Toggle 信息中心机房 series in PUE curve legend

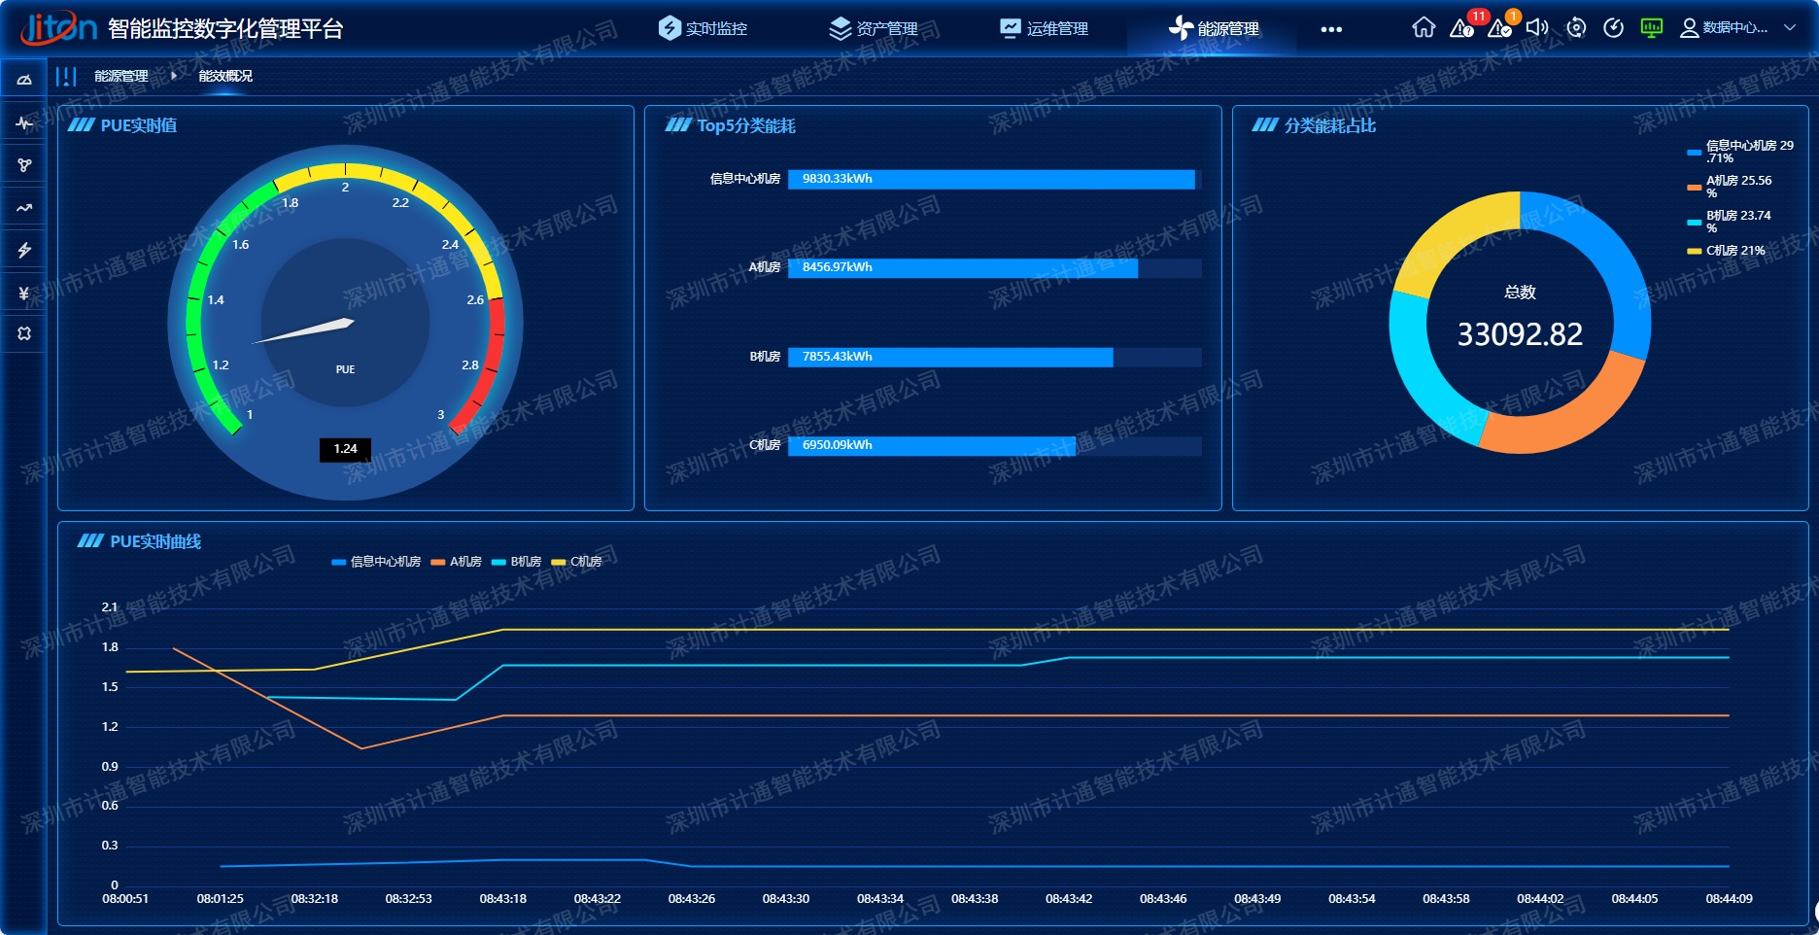(x=376, y=562)
